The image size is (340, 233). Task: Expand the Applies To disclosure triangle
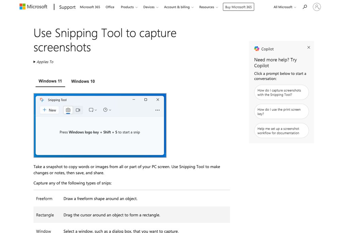coord(34,62)
